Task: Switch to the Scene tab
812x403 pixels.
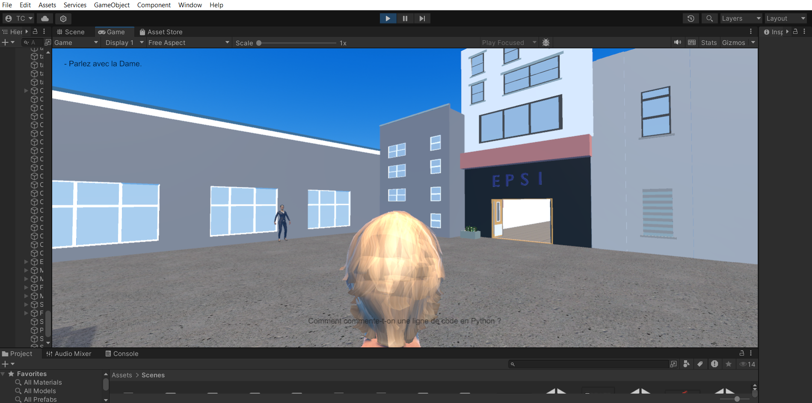Action: (71, 32)
